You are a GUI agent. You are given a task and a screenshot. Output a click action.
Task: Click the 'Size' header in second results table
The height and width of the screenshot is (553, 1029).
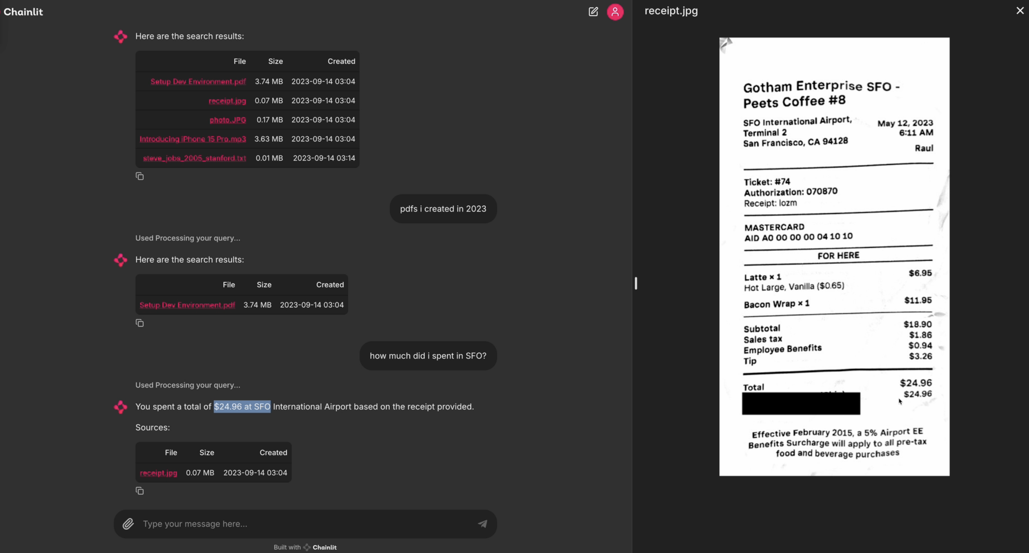[263, 285]
